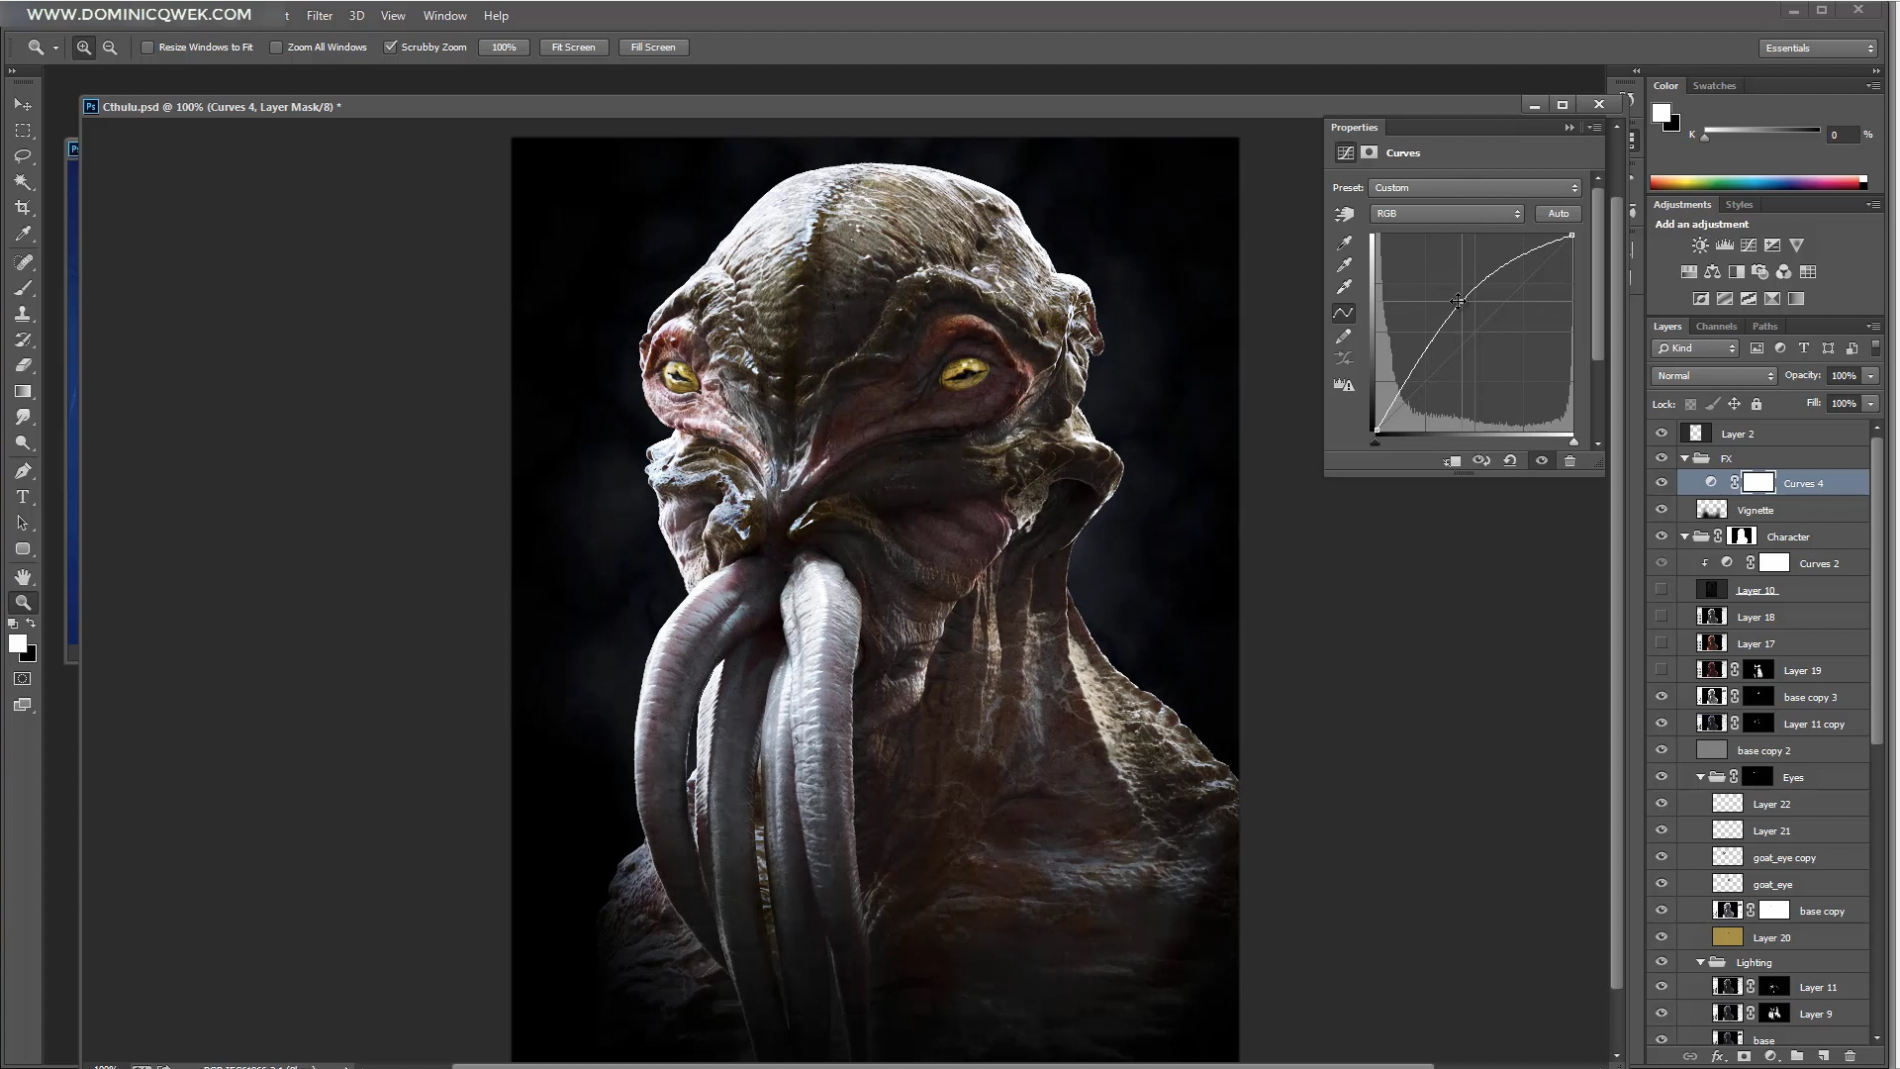Add a Black & White adjustment
The image size is (1900, 1069).
(x=1735, y=271)
